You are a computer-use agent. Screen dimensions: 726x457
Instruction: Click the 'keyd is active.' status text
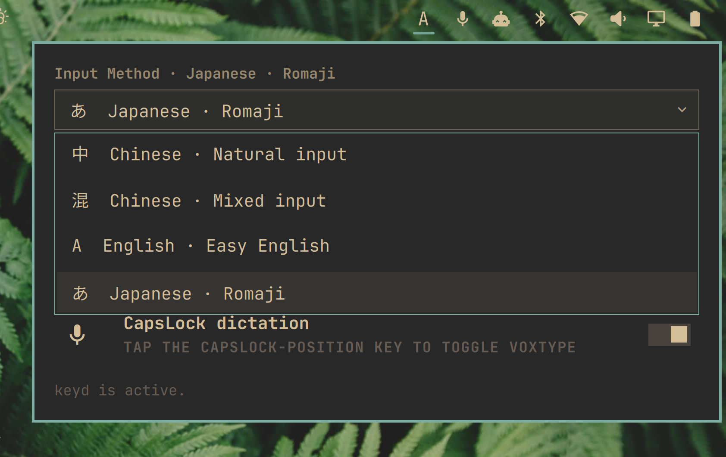pyautogui.click(x=120, y=390)
